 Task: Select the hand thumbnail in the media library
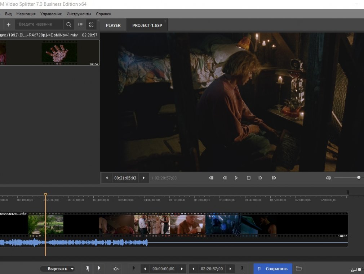[59, 53]
